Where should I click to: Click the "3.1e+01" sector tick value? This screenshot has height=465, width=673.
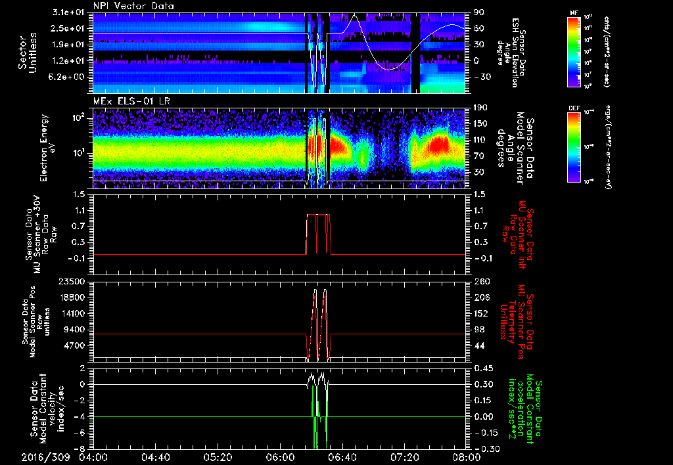tap(70, 12)
